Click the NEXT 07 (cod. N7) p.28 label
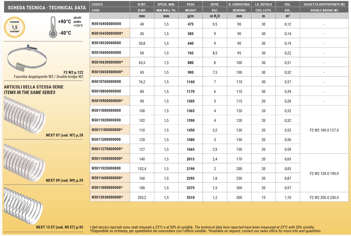The height and width of the screenshot is (236, 351). (64, 135)
